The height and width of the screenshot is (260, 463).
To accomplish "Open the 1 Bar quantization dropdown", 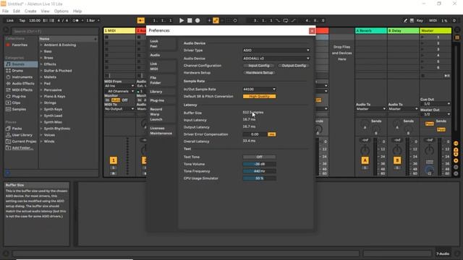I will coord(93,21).
